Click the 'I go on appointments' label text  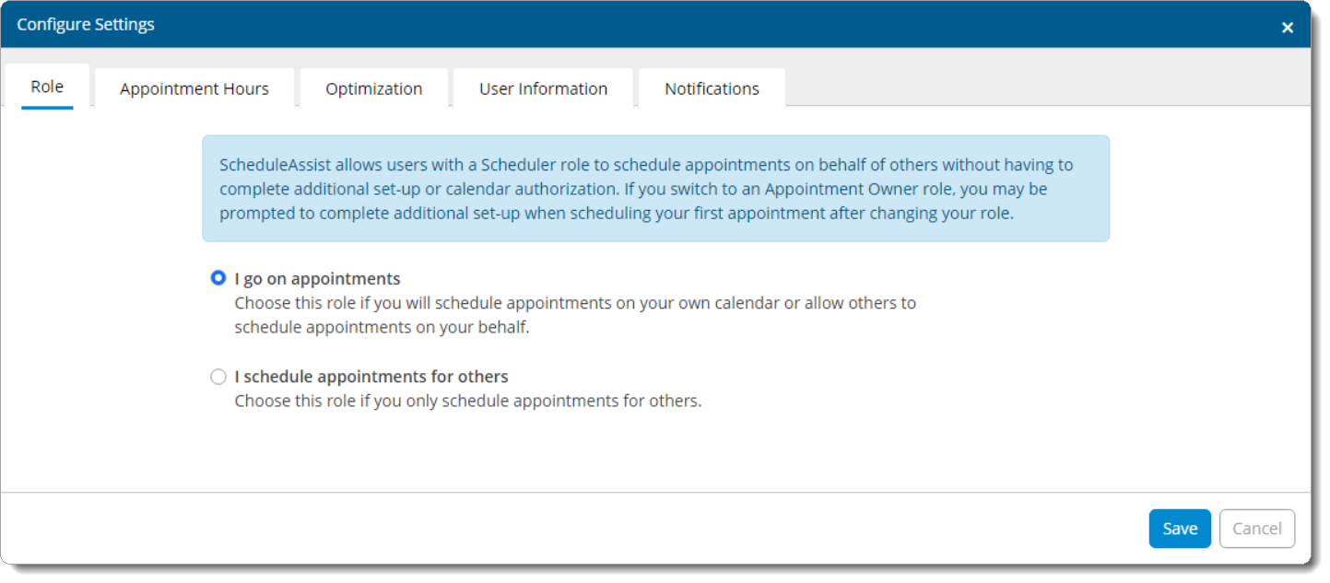coord(317,279)
